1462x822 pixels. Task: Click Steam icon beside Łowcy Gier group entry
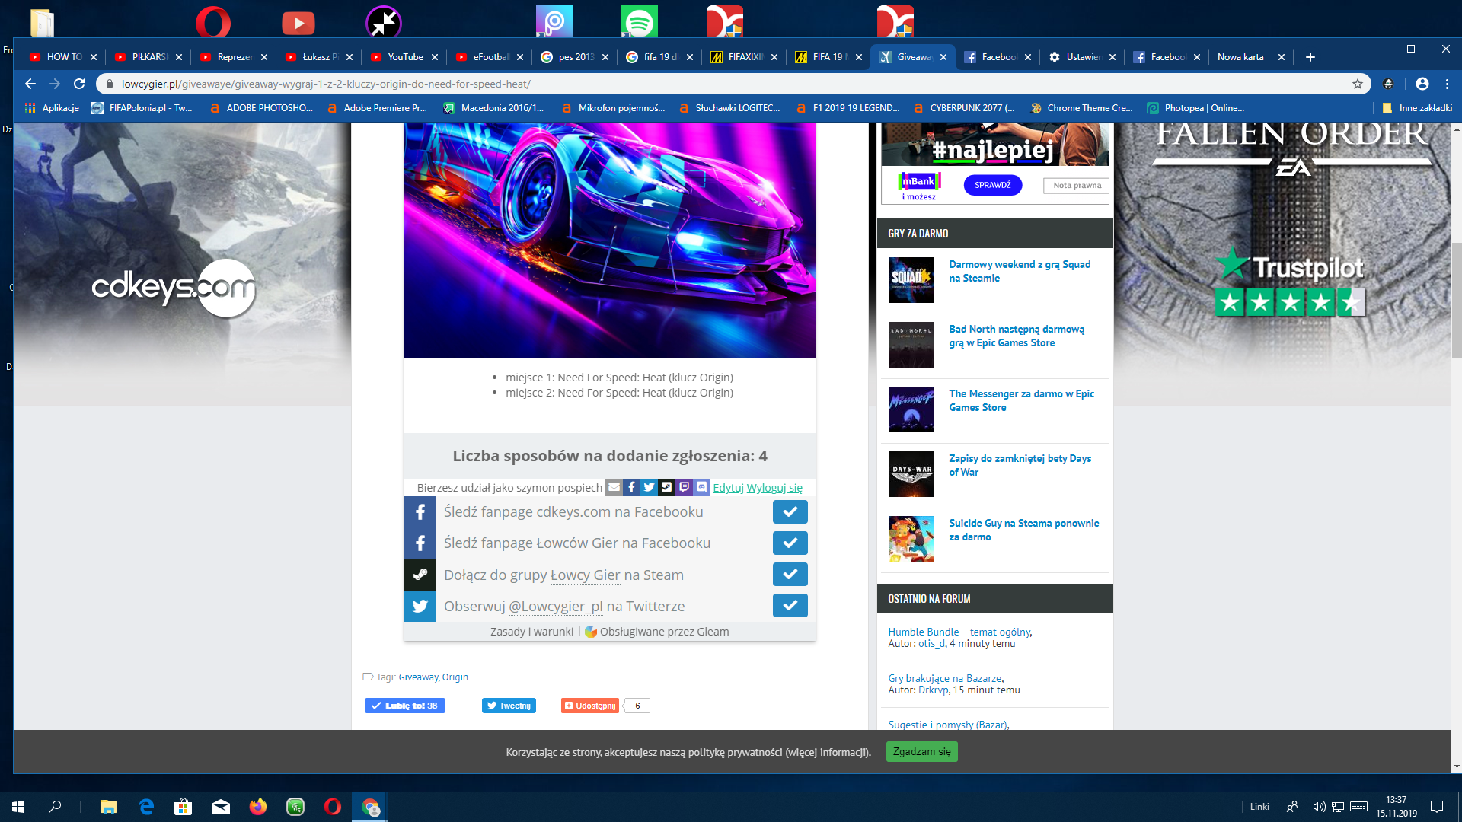[x=420, y=575]
